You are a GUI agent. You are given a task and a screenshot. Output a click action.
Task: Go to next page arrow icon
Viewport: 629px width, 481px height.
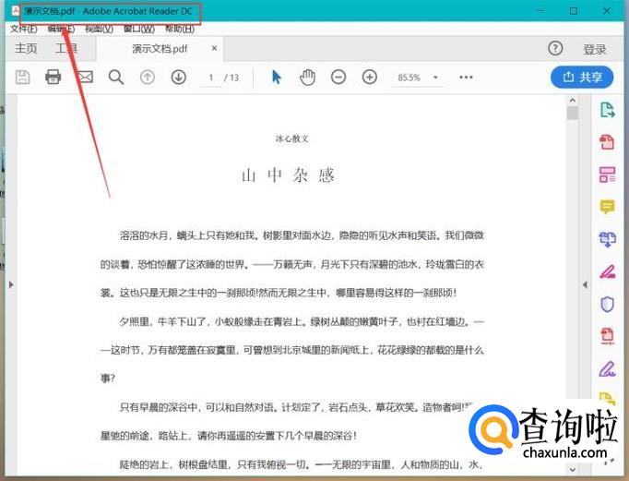179,77
